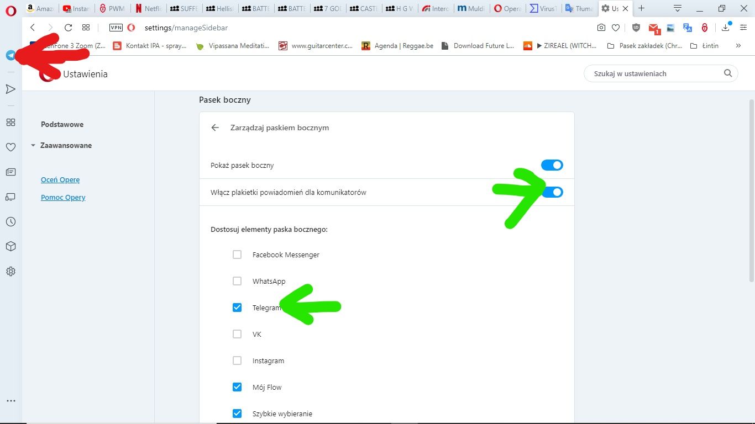This screenshot has height=424, width=755.
Task: Open Agenda Reggae.be bookmark
Action: coord(397,46)
